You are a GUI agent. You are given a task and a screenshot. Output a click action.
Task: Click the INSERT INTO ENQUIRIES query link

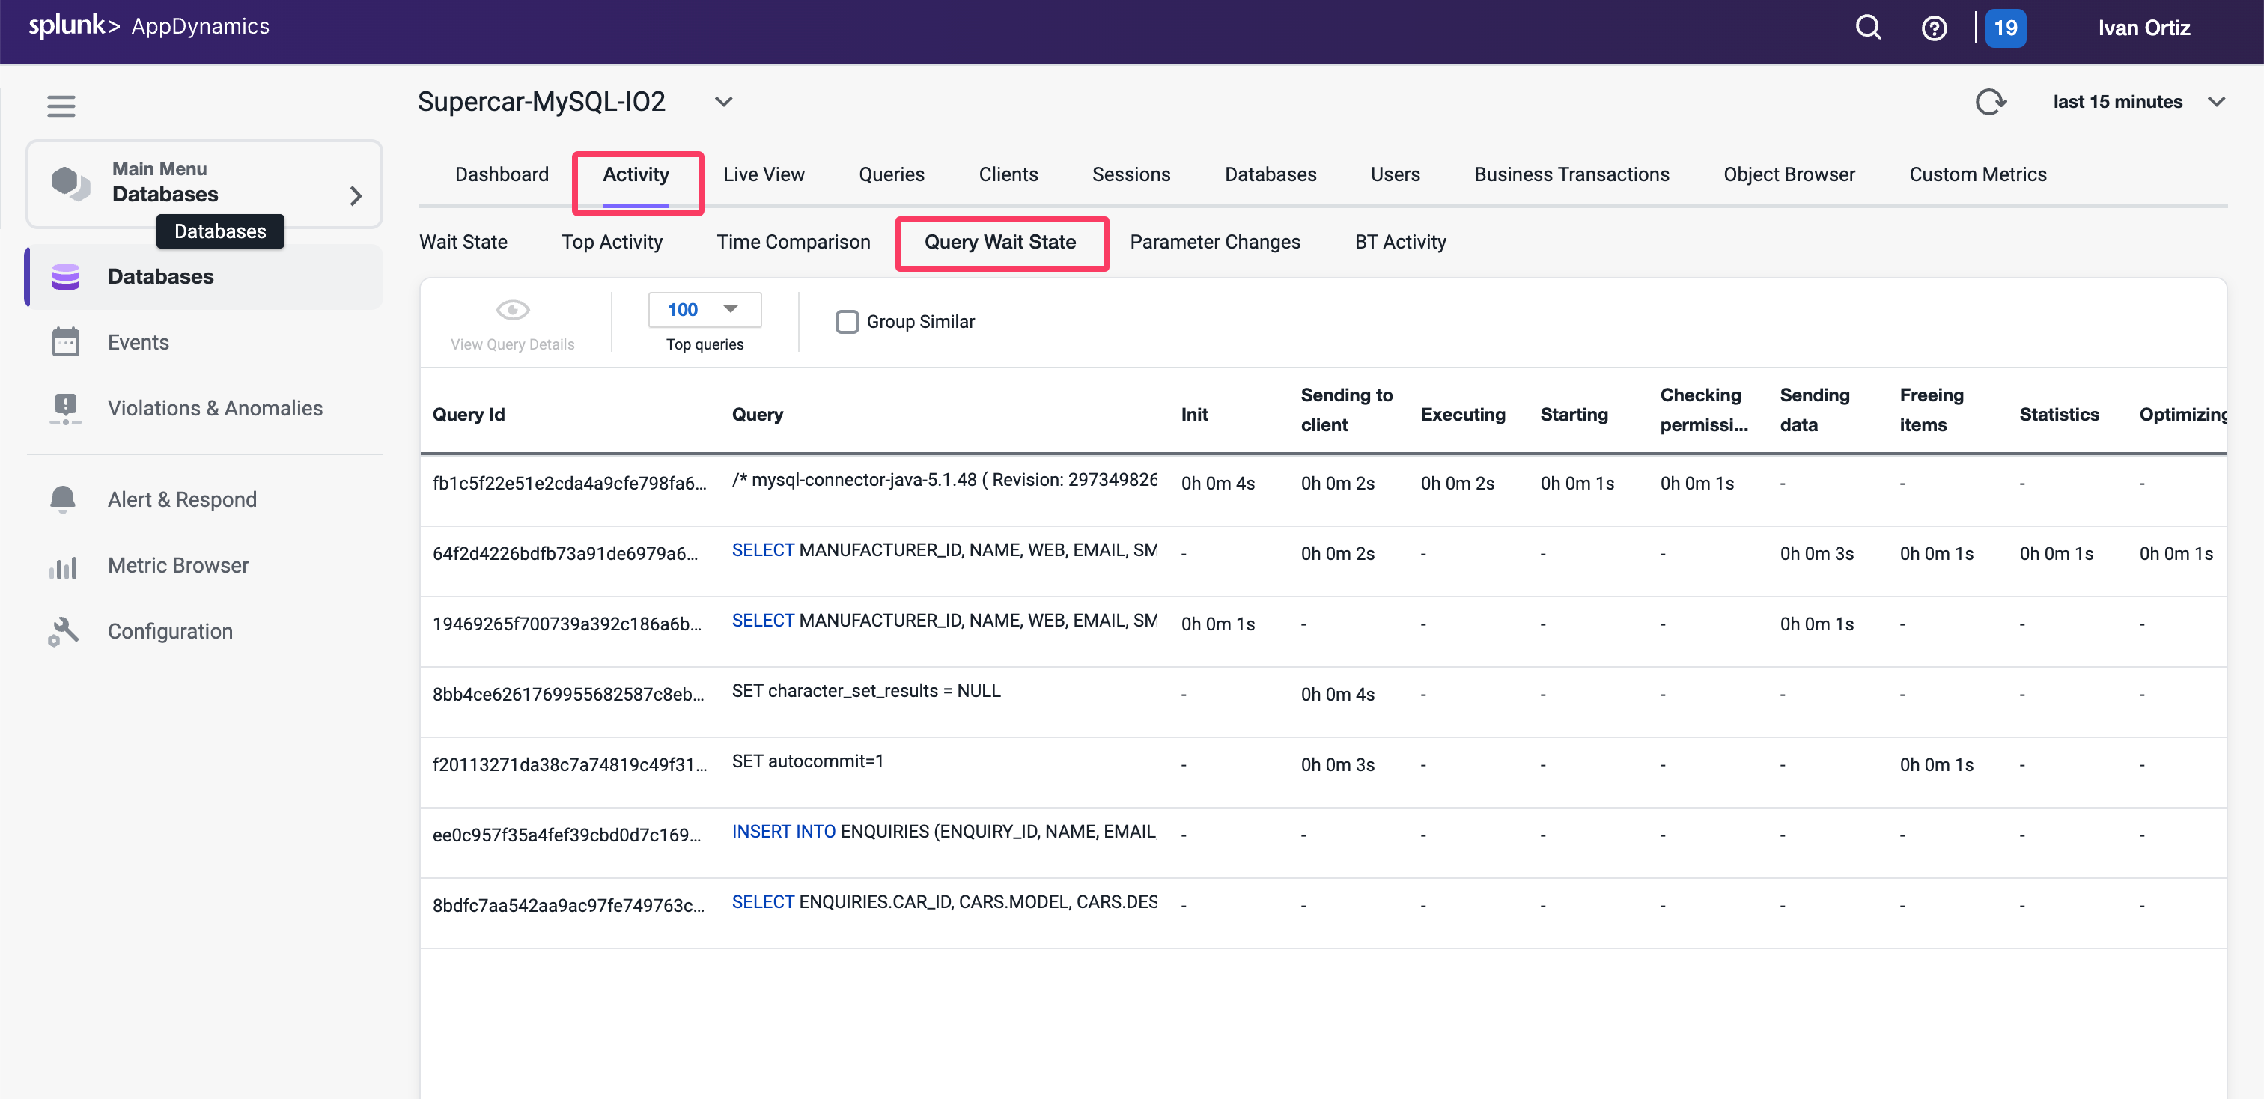point(783,830)
